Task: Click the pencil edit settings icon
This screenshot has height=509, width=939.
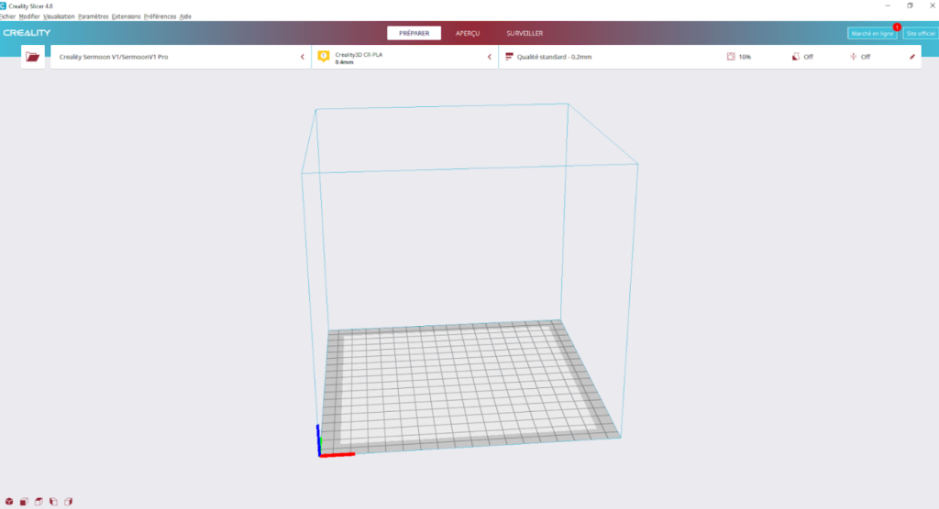Action: coord(911,57)
